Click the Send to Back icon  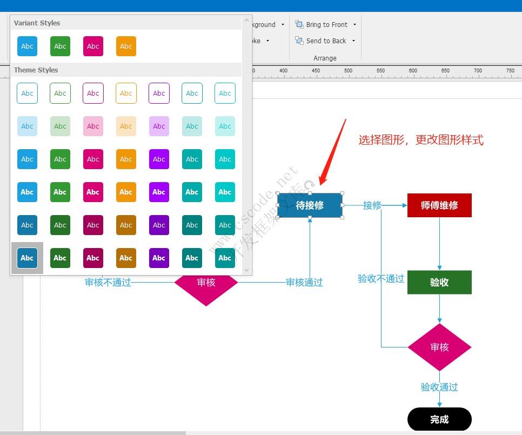click(x=299, y=41)
